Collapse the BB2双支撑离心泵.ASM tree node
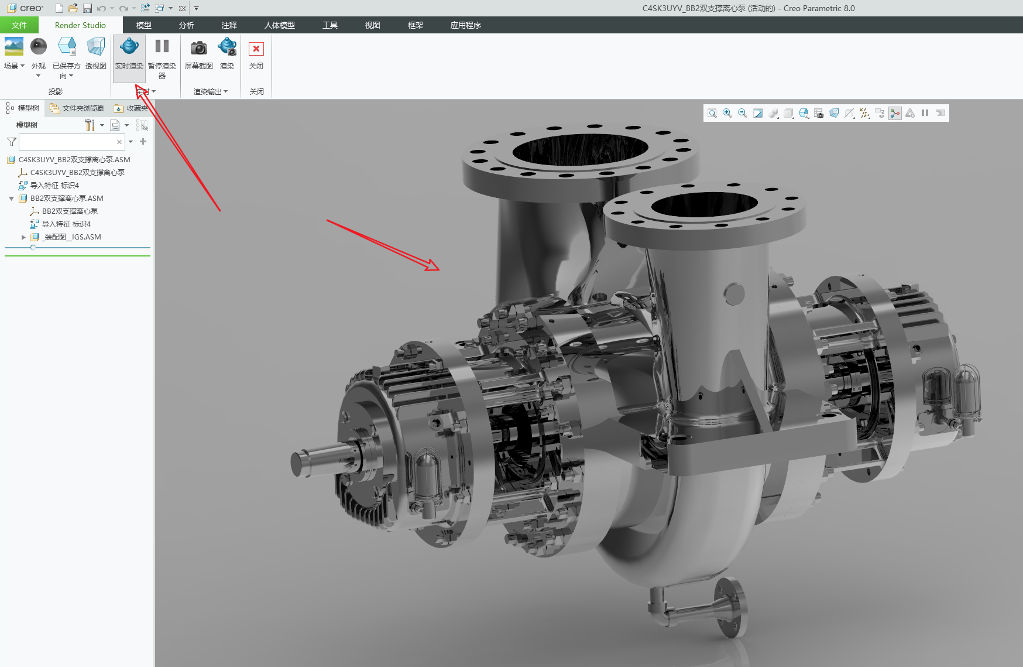 tap(11, 199)
